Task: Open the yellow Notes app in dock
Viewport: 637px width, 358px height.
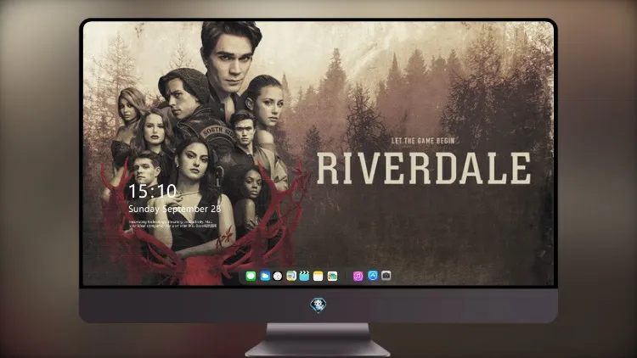Action: click(318, 276)
